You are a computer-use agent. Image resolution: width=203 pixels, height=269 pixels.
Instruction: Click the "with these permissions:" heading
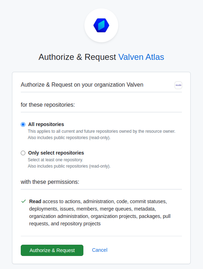coord(50,182)
